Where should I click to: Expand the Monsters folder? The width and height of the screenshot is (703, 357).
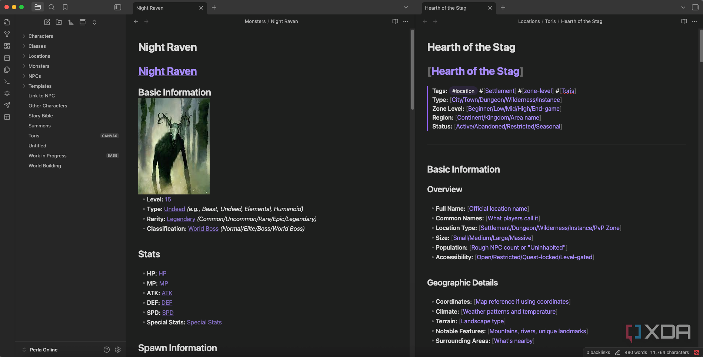(39, 66)
